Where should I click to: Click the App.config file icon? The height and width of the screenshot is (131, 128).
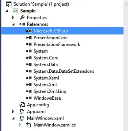[22, 105]
